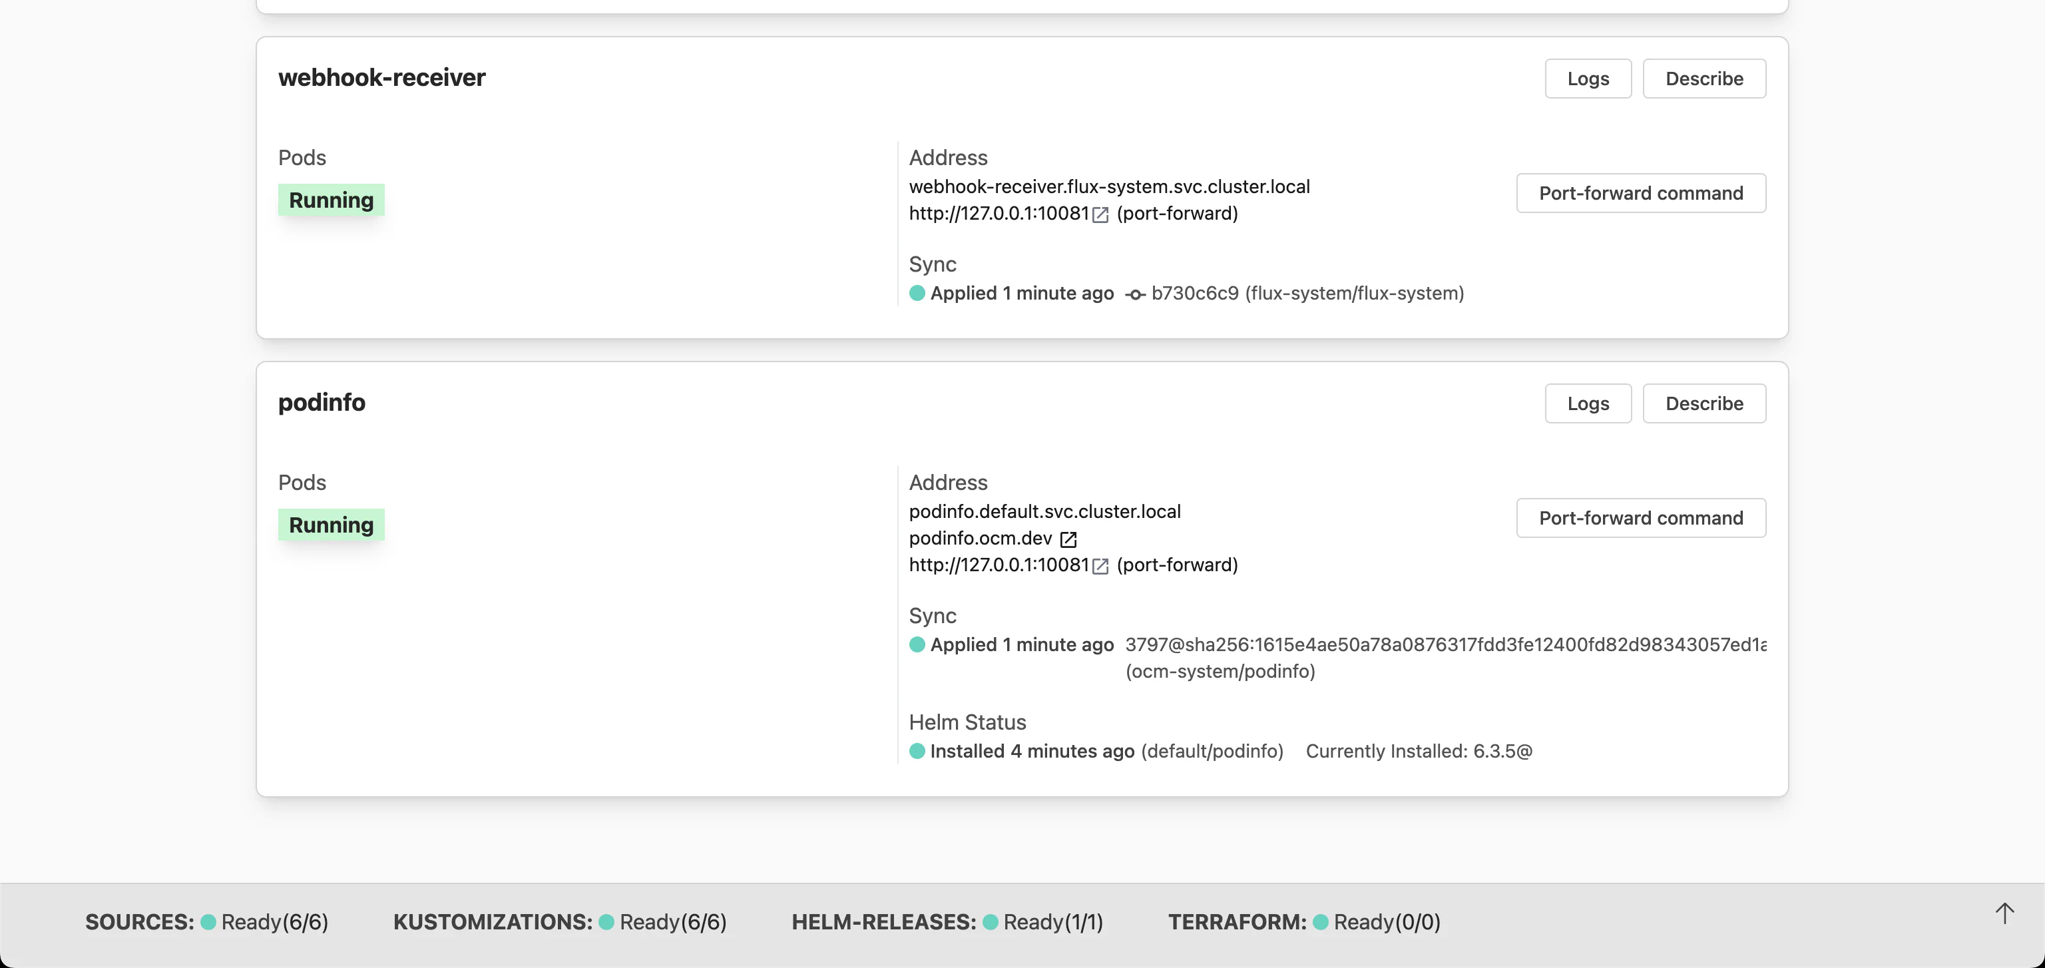Open podinfo.ocm.dev address link
This screenshot has height=968, width=2045.
(x=980, y=539)
